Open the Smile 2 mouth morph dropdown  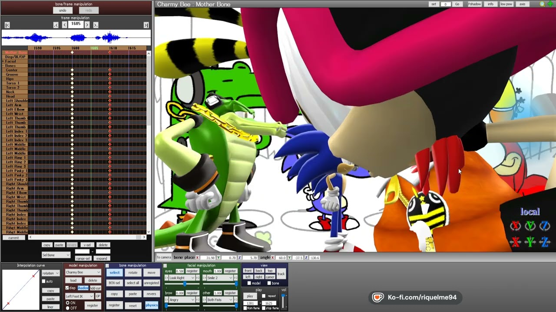(220, 278)
